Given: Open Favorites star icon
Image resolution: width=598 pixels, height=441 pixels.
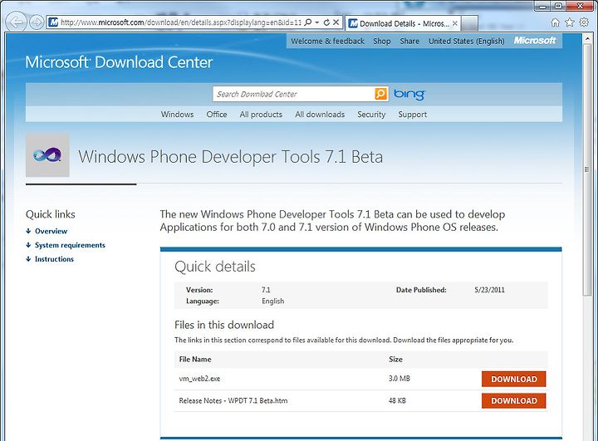Looking at the screenshot, I should click(x=570, y=22).
